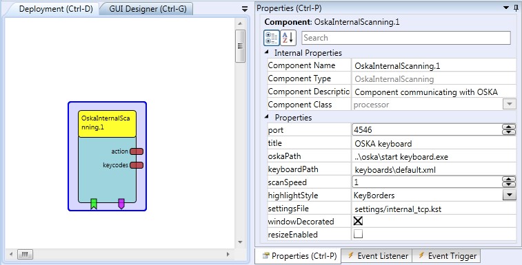Open the tab list dropdown arrow
522x265 pixels.
pyautogui.click(x=245, y=10)
